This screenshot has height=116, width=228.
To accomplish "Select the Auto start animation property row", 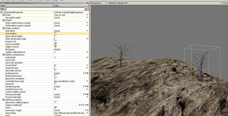I will click(44, 63).
